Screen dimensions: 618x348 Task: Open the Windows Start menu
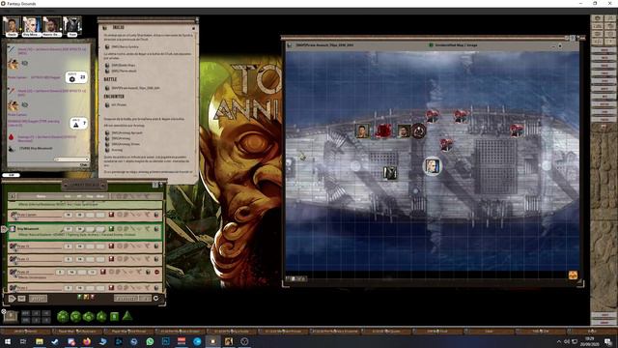point(8,341)
